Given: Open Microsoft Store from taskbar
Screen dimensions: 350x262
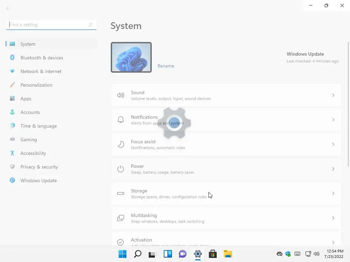Looking at the screenshot, I should (213, 254).
